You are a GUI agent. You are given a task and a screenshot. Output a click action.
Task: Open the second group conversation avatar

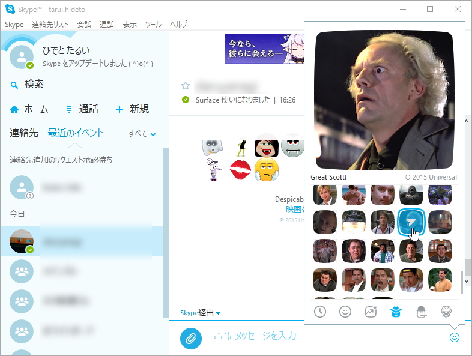pyautogui.click(x=22, y=301)
